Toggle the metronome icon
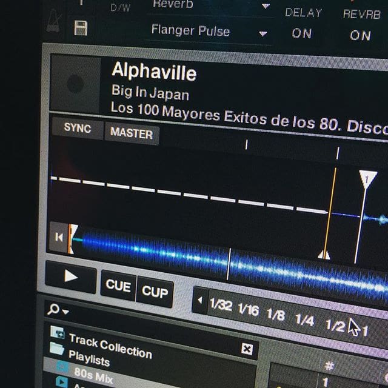Screen dimensions: 388x388 [x=53, y=21]
